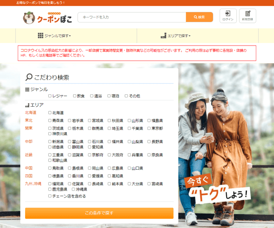Tick the 富山県 checkbox
274x228 pixels.
69,141
